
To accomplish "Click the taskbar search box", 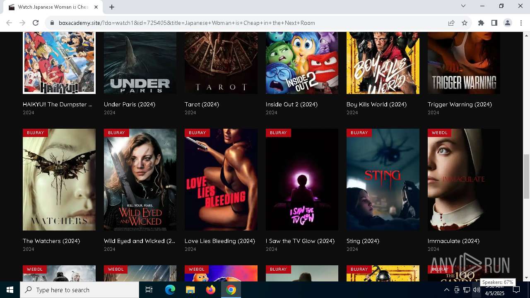I will point(79,290).
